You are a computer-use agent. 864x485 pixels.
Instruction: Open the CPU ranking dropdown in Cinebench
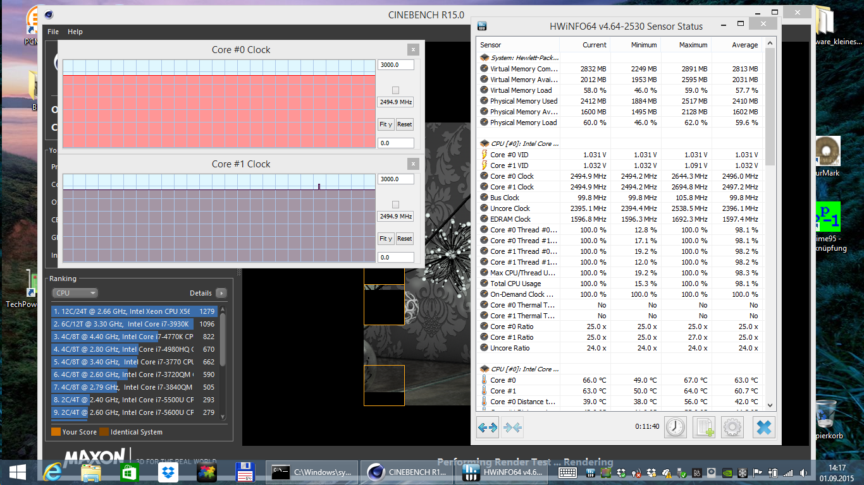[x=75, y=293]
